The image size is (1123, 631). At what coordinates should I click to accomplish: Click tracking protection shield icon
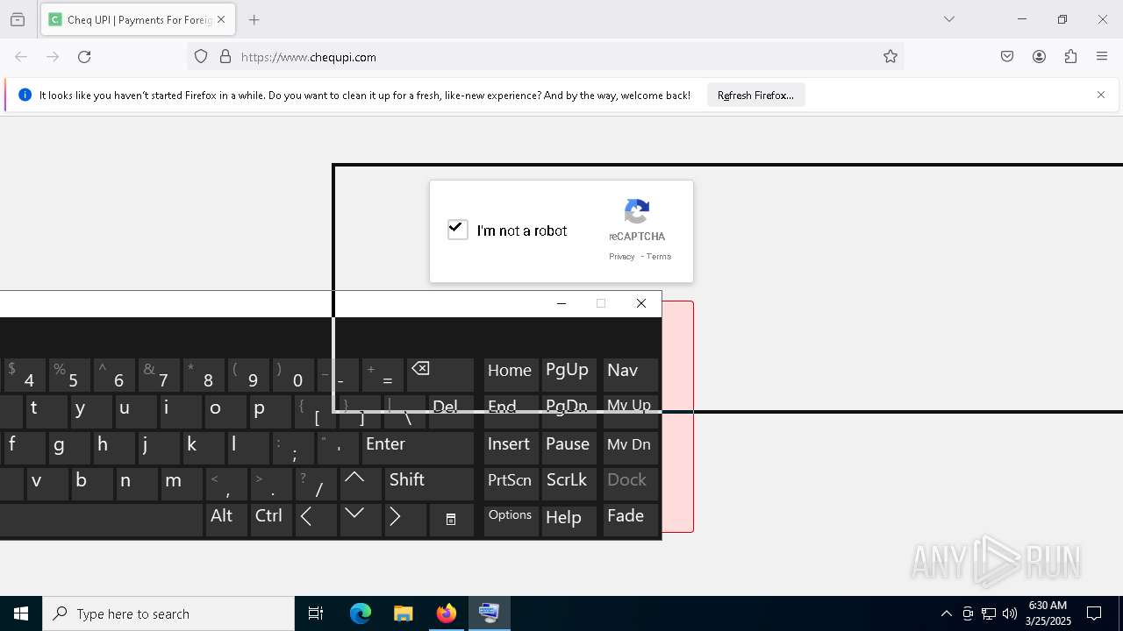click(201, 57)
